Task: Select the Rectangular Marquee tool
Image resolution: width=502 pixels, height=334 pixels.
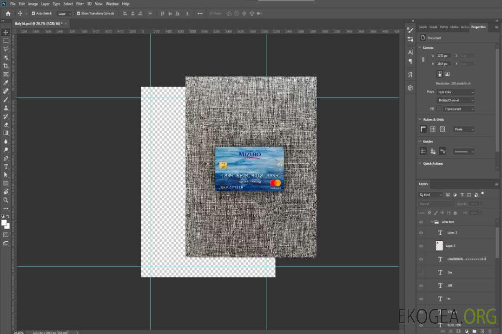Action: pos(6,40)
